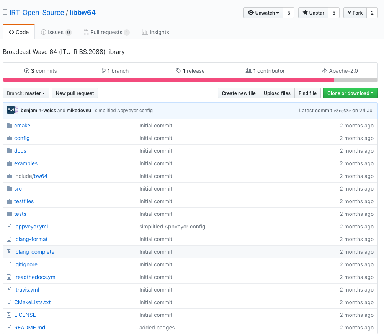This screenshot has height=336, width=384.
Task: Click Find file button
Action: 307,93
